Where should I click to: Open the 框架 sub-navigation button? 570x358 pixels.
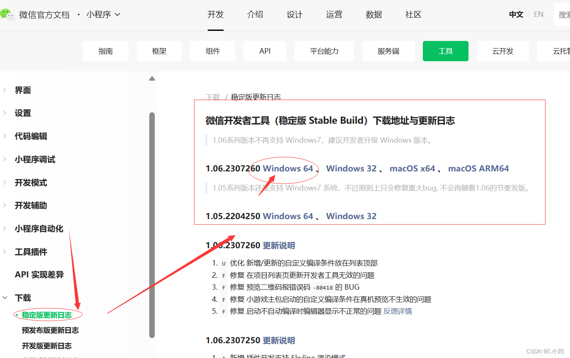(159, 51)
